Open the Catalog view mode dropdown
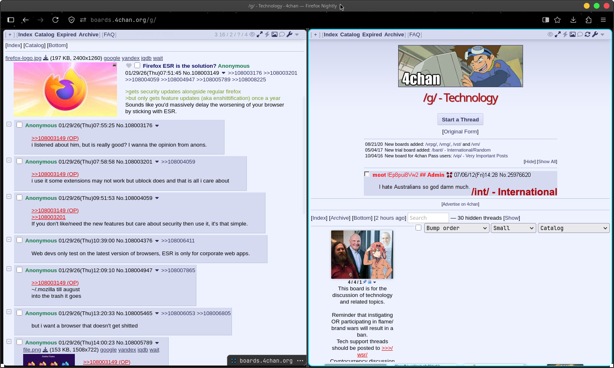Screen dimensions: 614x368 (x=574, y=228)
